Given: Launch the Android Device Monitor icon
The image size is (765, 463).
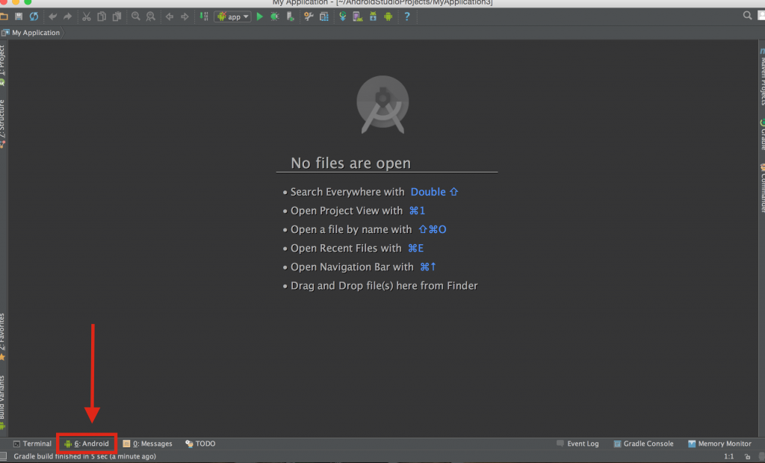Looking at the screenshot, I should [388, 16].
